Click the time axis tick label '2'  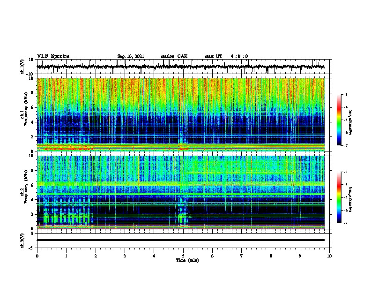point(96,256)
